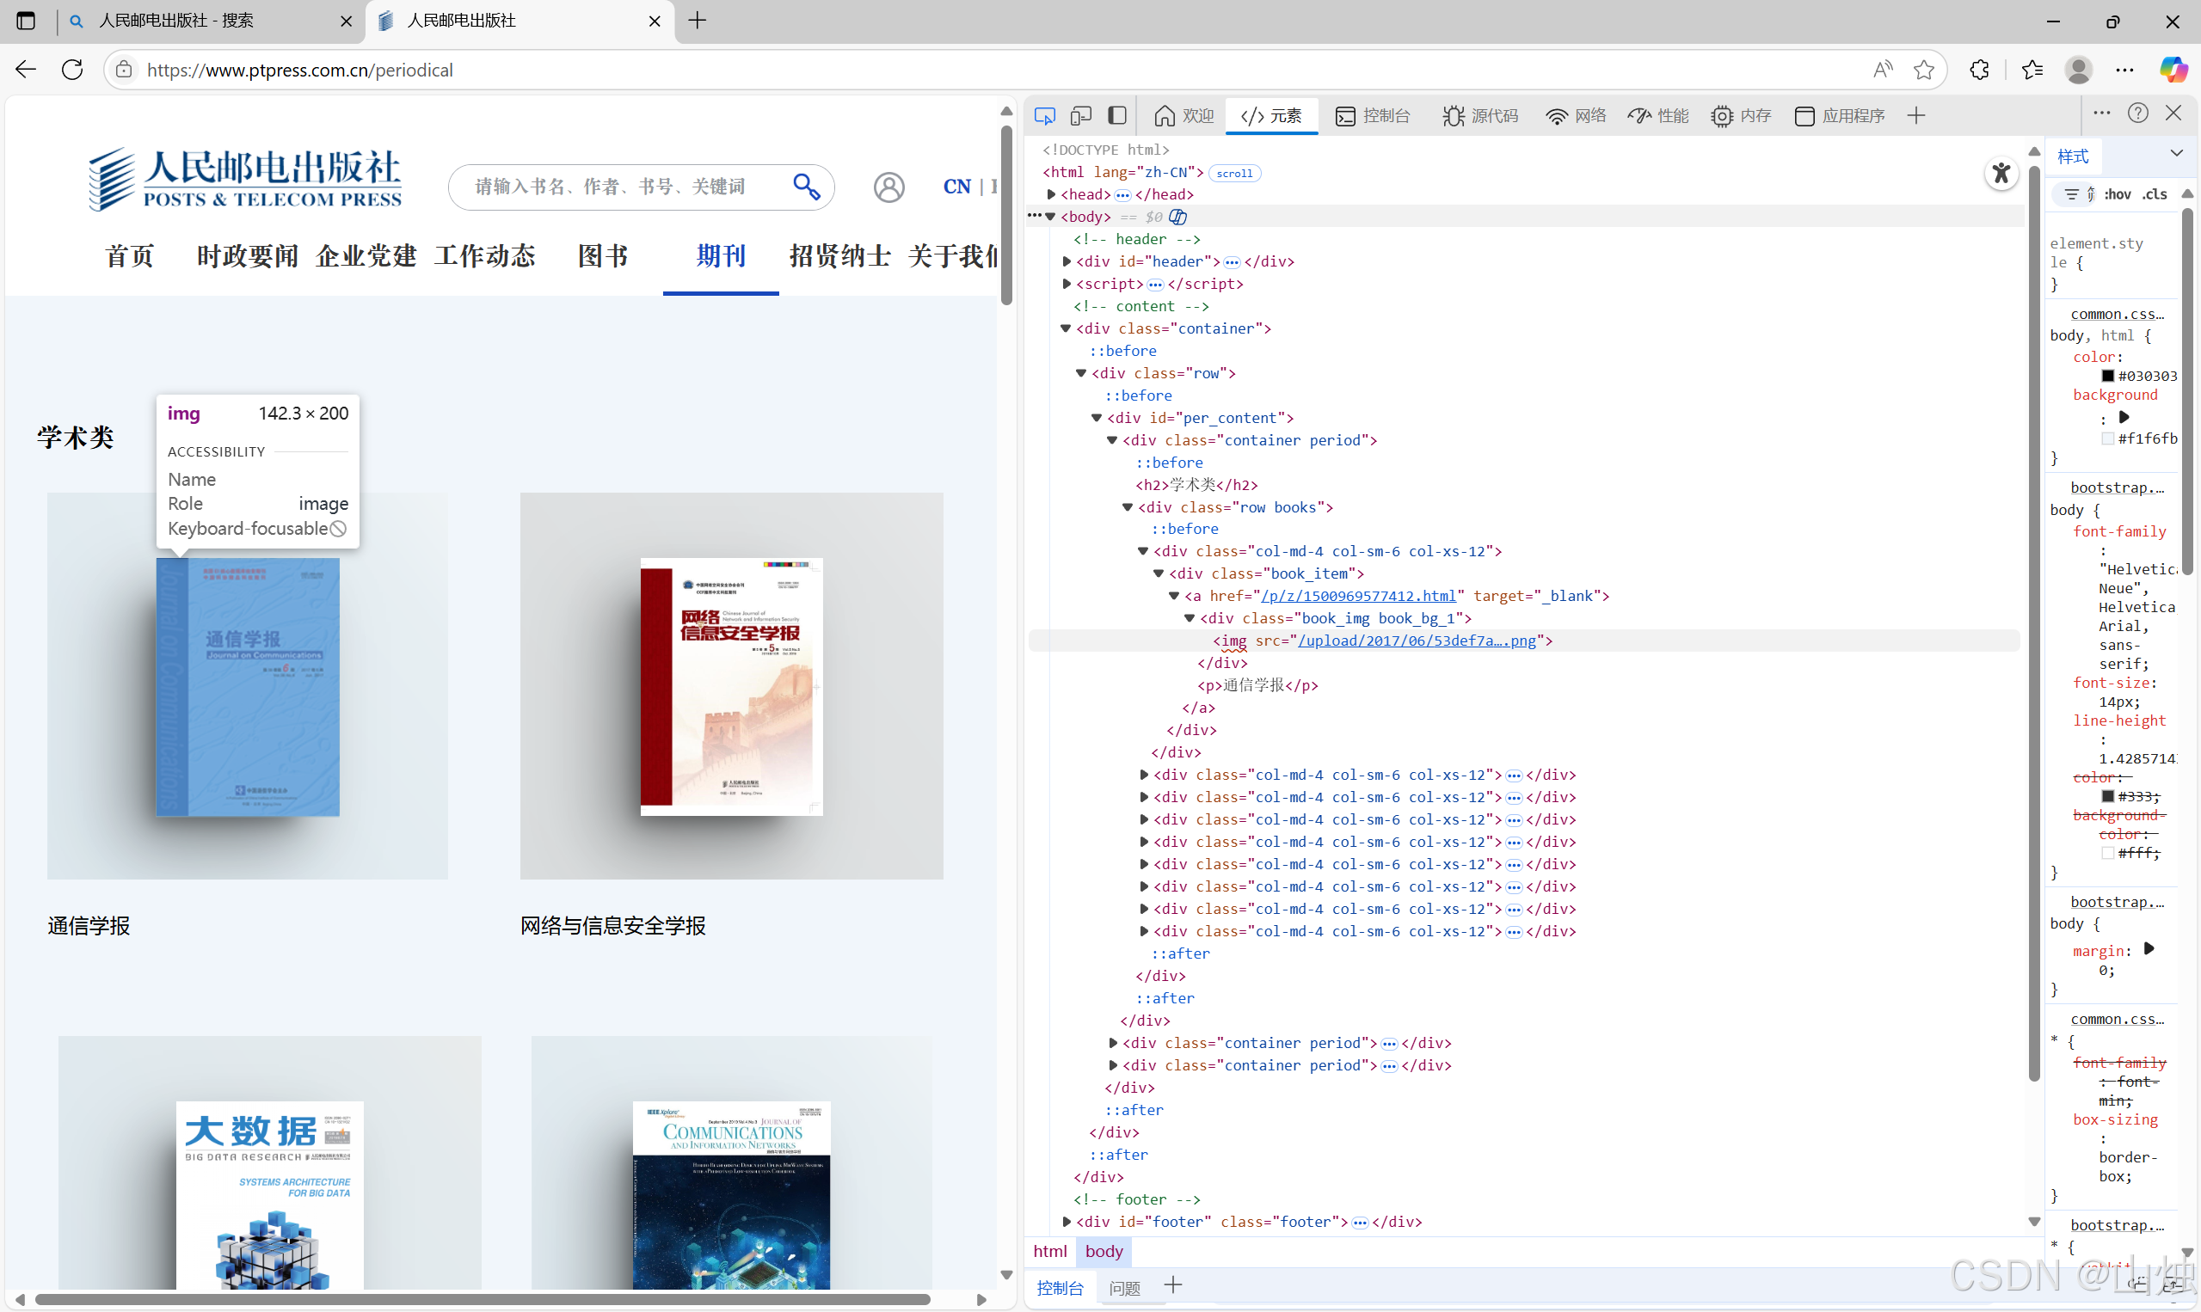Screen dimensions: 2201x1312
Task: Close the 人民邮电出版社 - 搜索 tab
Action: (346, 21)
